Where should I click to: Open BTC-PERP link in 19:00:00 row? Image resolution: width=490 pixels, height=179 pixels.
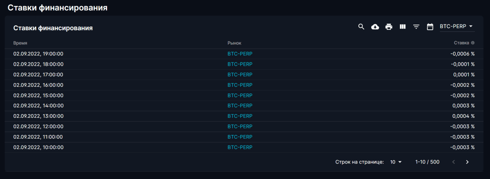pos(240,54)
